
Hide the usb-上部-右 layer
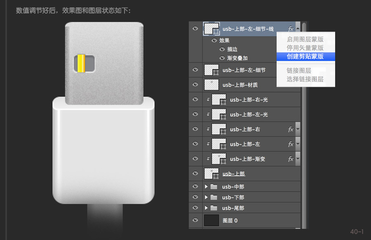(195, 129)
